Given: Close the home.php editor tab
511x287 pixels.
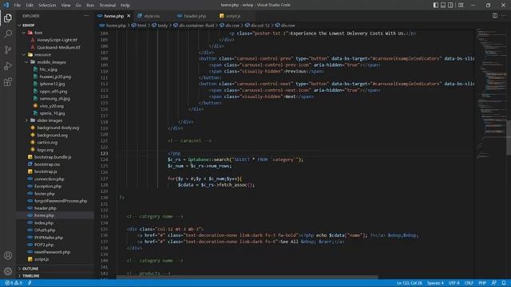Looking at the screenshot, I should coord(129,16).
